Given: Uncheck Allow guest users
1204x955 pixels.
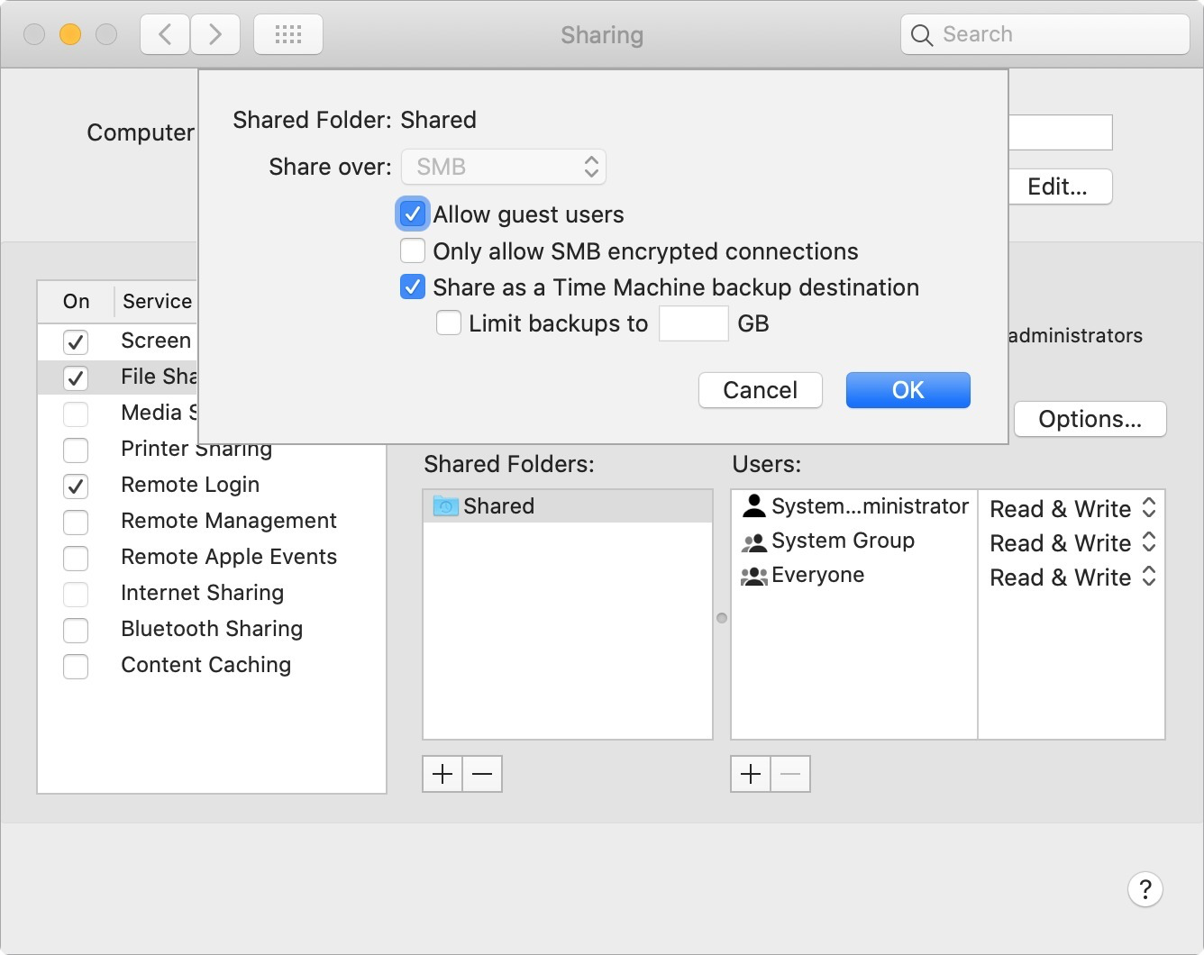Looking at the screenshot, I should tap(413, 214).
